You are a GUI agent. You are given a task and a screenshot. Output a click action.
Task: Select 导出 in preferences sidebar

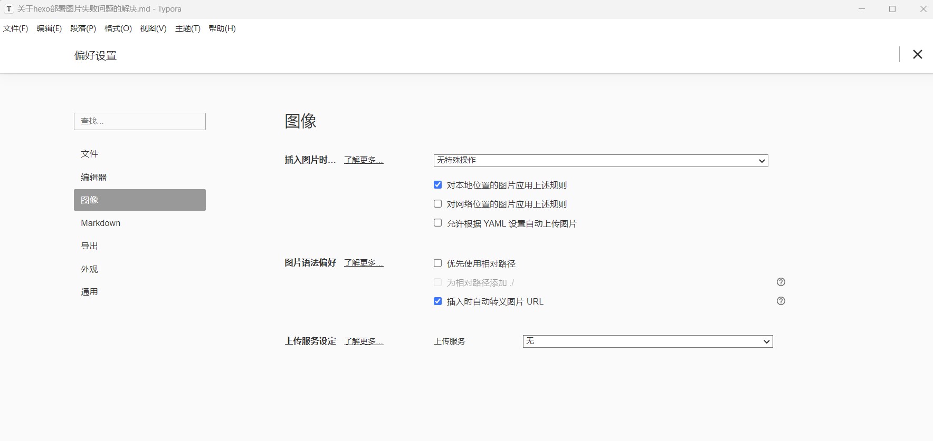pos(140,246)
